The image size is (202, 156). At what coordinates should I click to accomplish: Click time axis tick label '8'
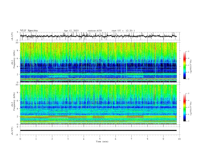(x=147, y=139)
